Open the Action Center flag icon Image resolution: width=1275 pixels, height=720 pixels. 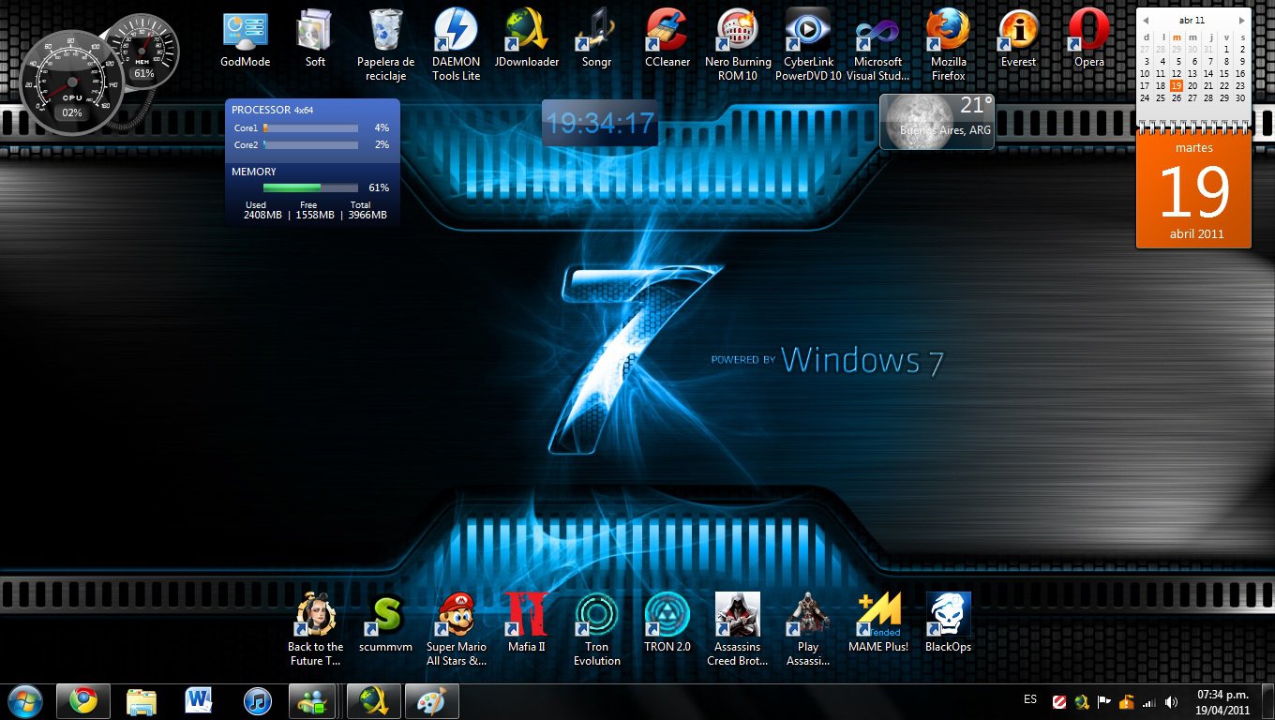1104,701
